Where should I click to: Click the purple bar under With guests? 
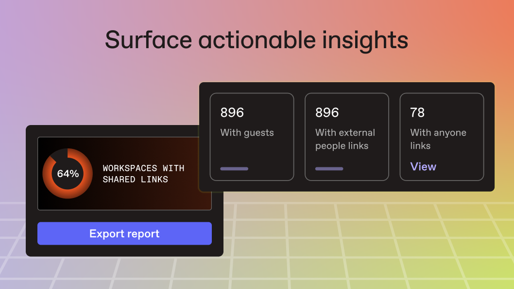coord(234,169)
